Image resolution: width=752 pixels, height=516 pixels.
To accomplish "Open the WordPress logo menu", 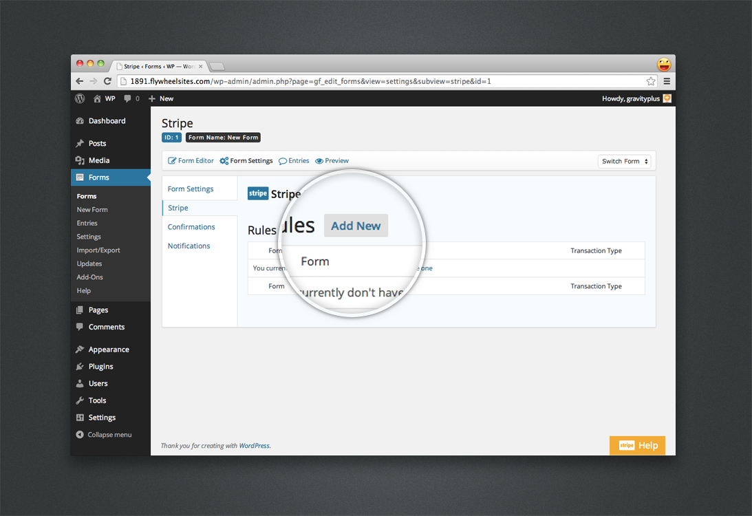I will (x=80, y=98).
